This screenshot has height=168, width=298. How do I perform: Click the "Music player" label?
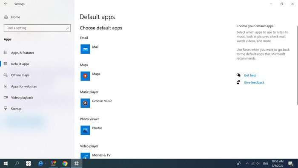pos(89,92)
